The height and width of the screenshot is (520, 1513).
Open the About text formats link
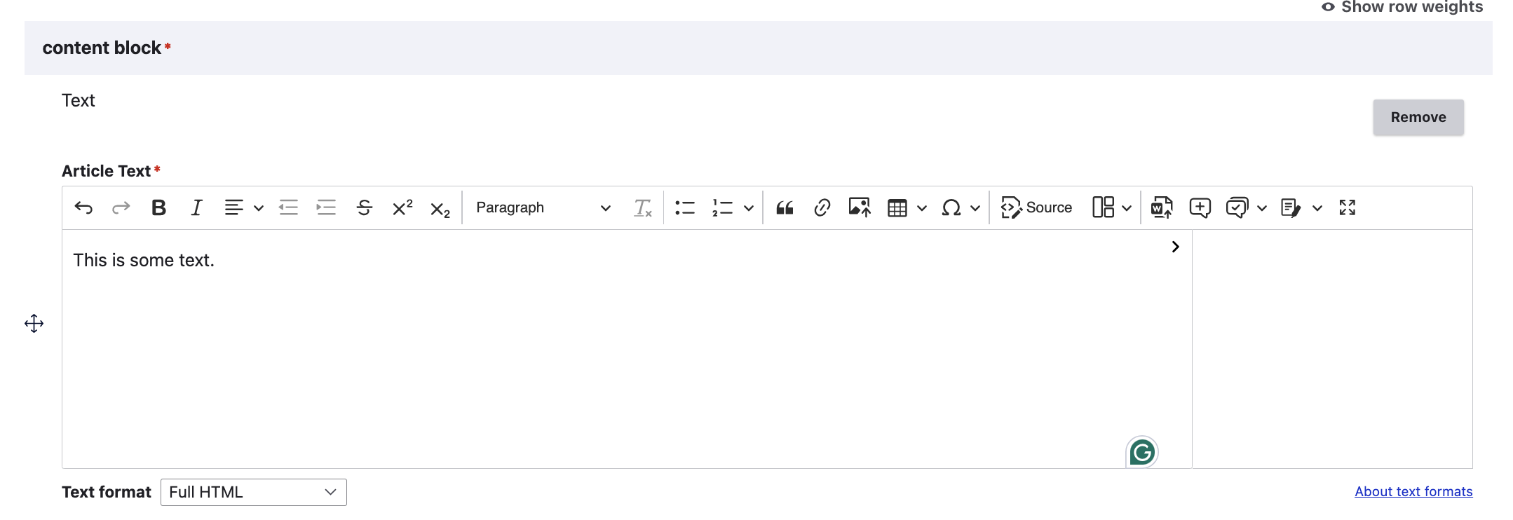1413,491
